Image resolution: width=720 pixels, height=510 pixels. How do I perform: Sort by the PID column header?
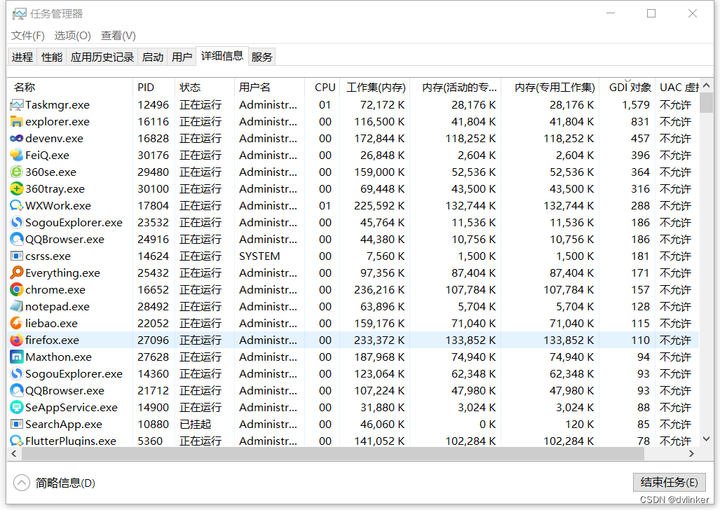(154, 88)
